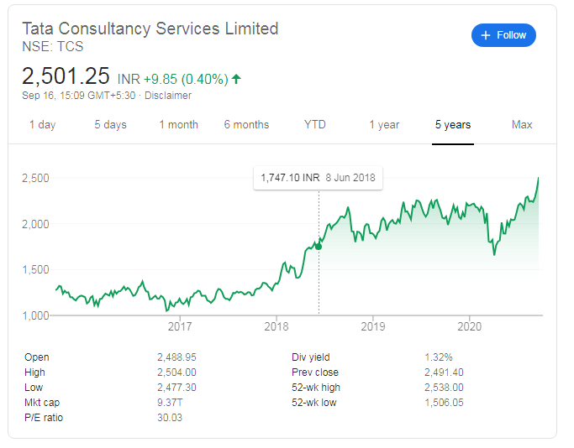The image size is (574, 448).
Task: Switch to the 1 day tab
Action: click(x=42, y=125)
